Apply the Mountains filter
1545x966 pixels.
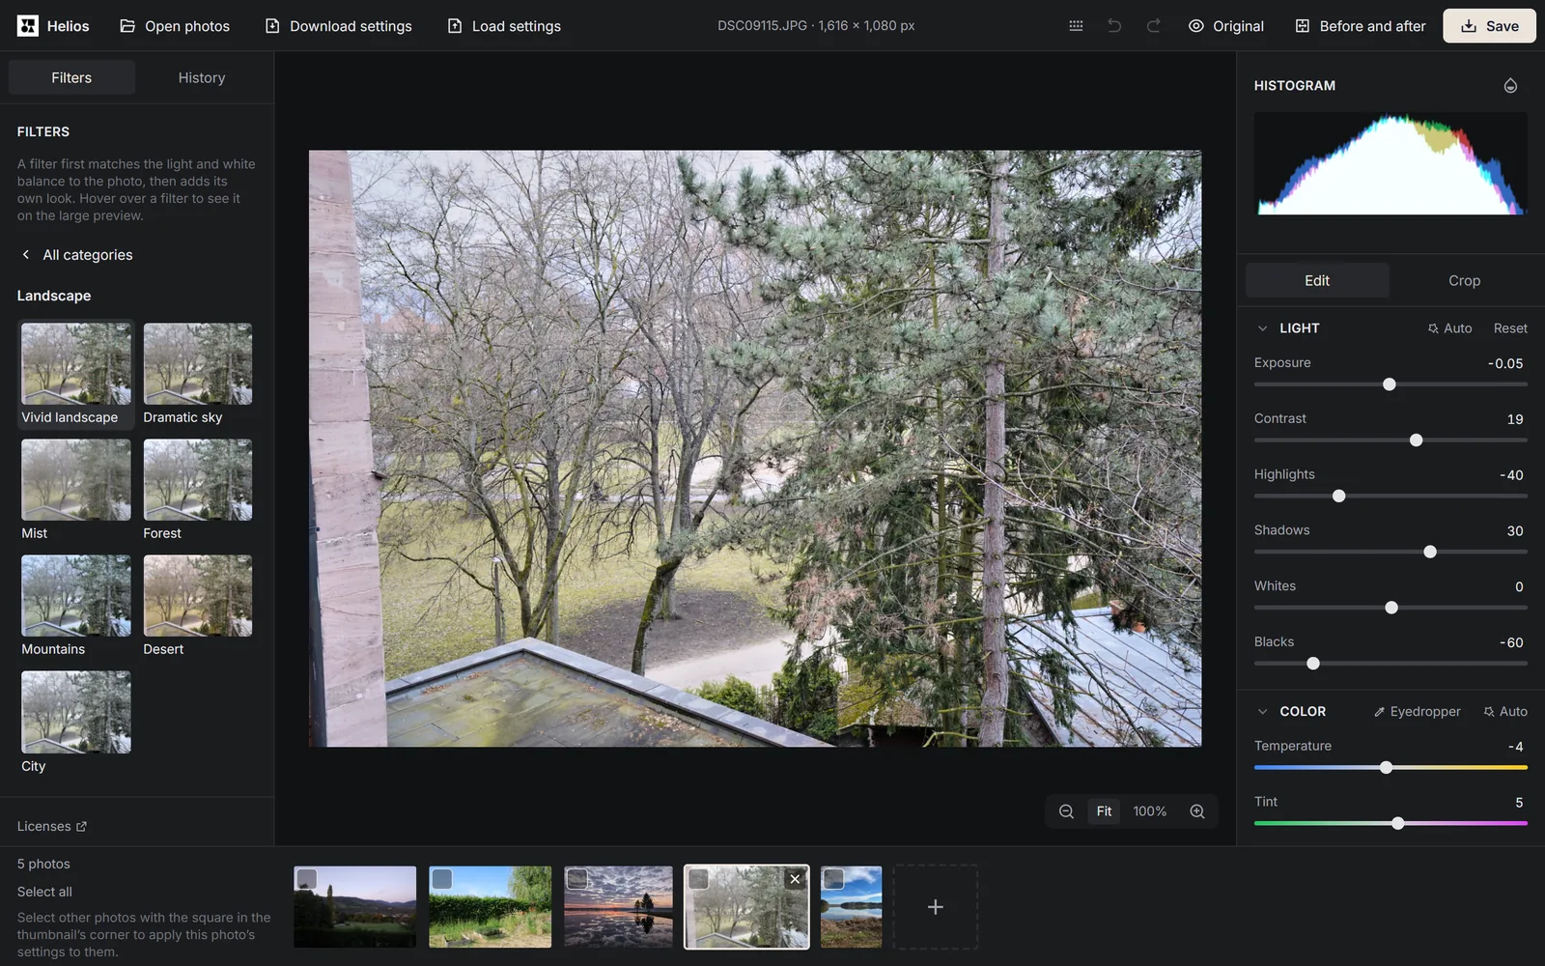pos(75,607)
